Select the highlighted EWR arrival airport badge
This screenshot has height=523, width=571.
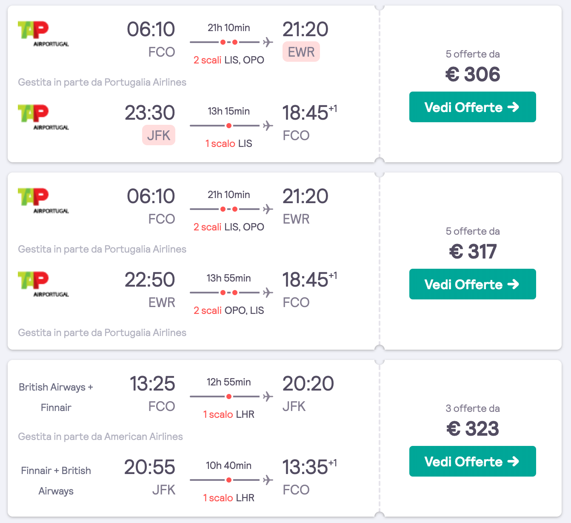(301, 52)
